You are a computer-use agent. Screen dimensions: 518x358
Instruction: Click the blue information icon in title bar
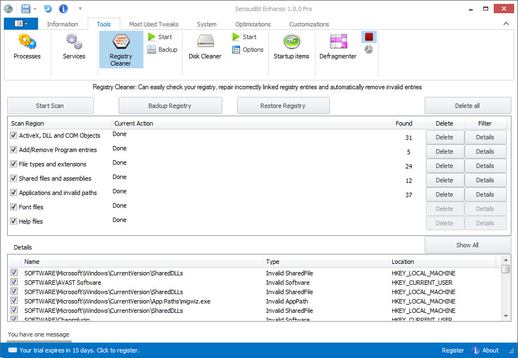63,9
